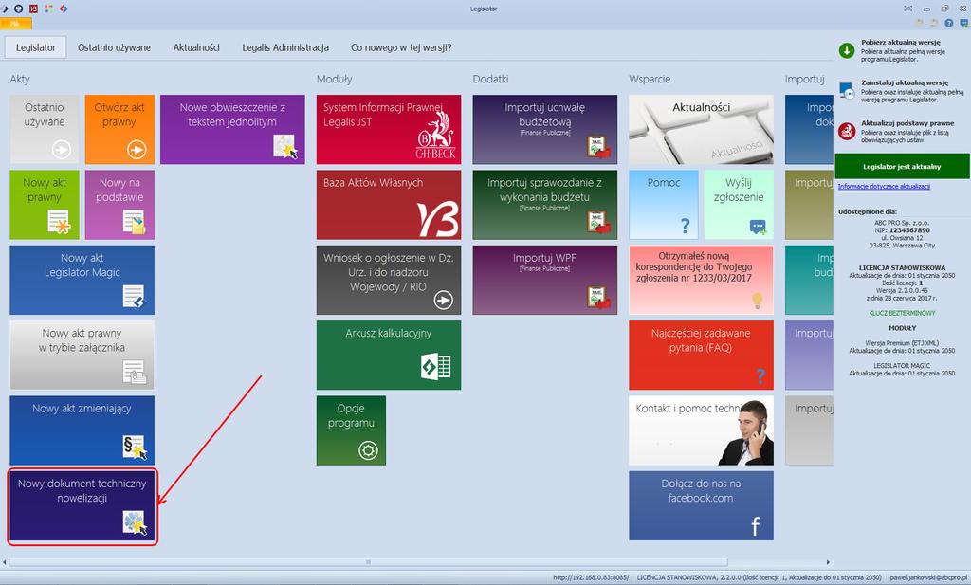The image size is (971, 585).
Task: Open the Aktualności keyboard tile in Wsparcie
Action: point(701,129)
